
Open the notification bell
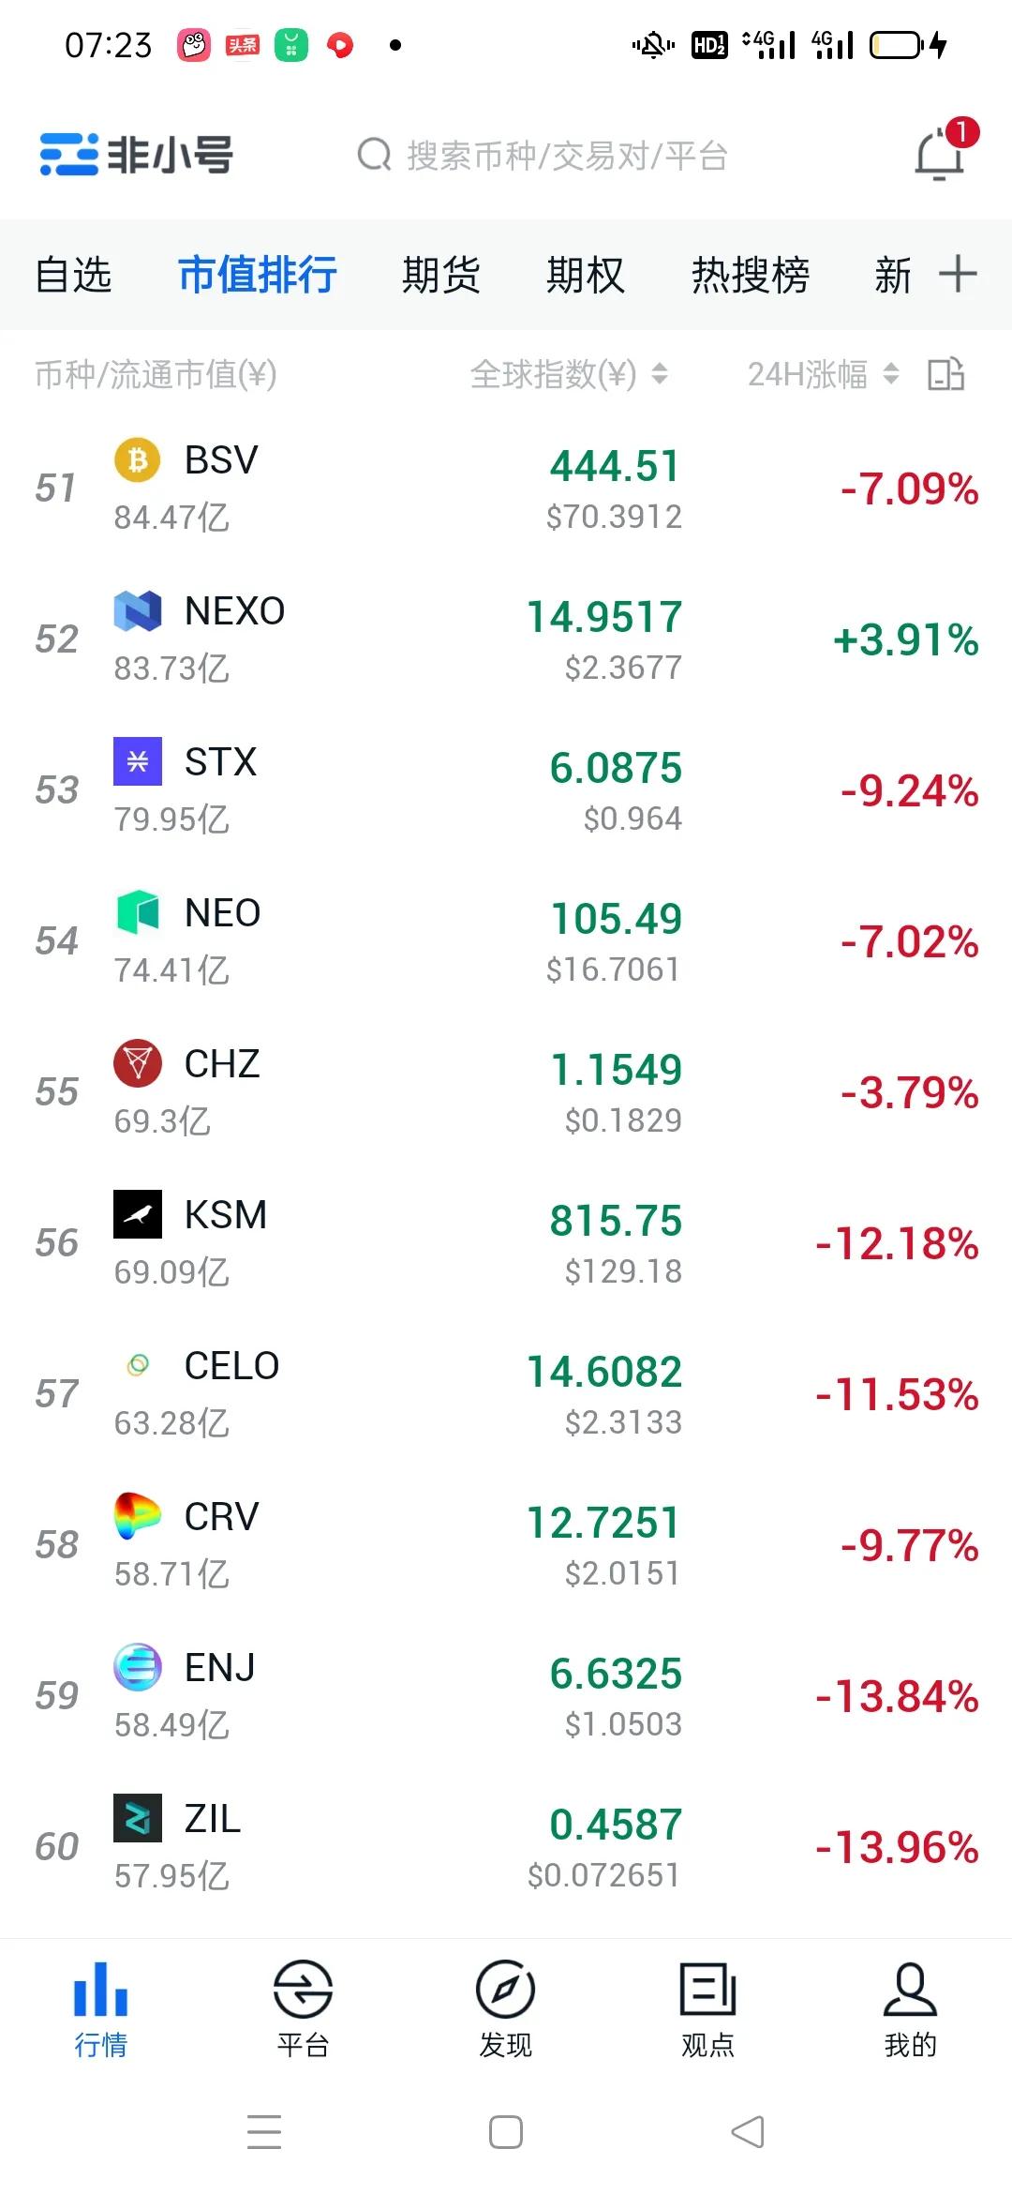coord(940,154)
